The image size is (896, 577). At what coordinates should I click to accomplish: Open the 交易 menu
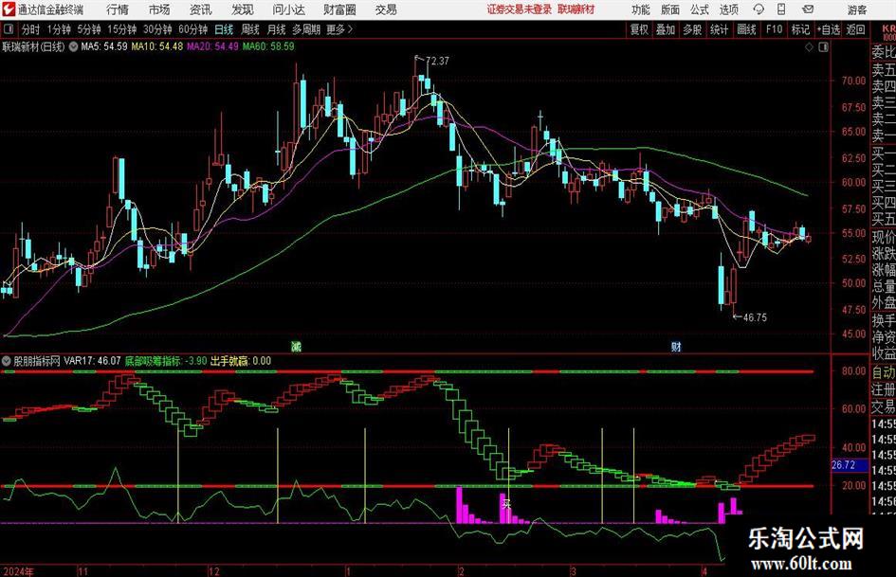point(386,9)
